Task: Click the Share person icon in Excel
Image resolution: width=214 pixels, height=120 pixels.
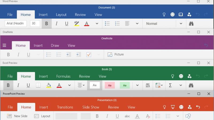Action: pos(190,76)
